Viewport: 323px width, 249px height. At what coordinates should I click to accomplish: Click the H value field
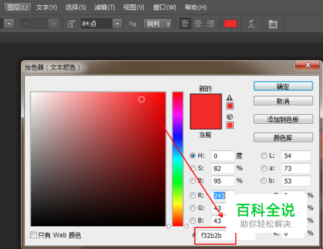pyautogui.click(x=223, y=155)
